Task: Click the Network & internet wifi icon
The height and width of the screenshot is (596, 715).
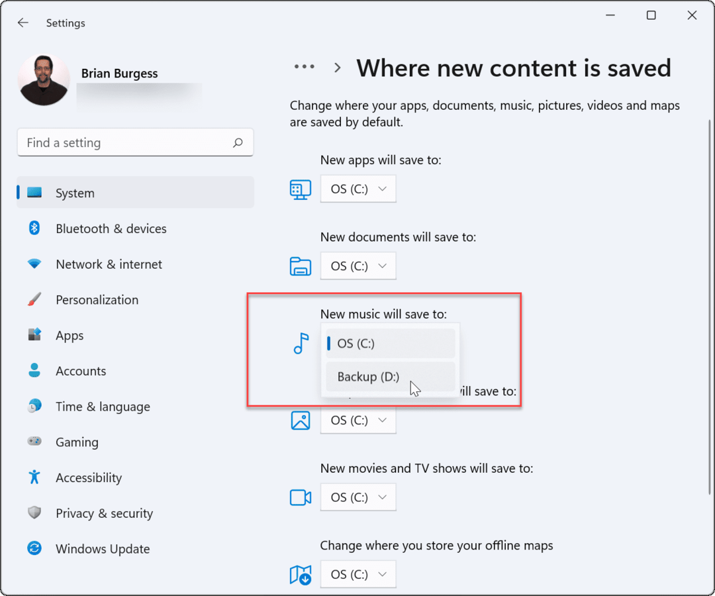Action: click(x=34, y=264)
